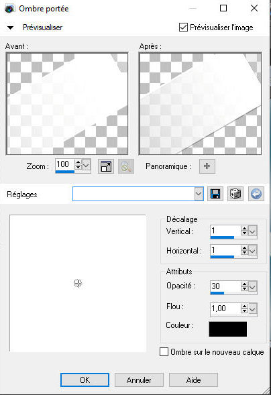Increase the Vertical offset with up stepper
The width and height of the screenshot is (271, 395).
point(244,229)
